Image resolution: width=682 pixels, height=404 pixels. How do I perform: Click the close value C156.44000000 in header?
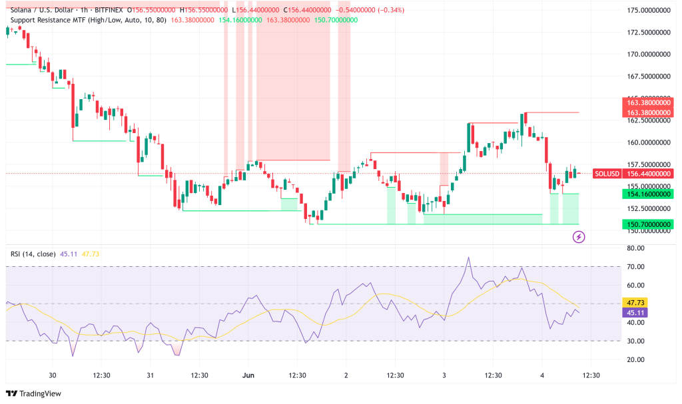click(307, 10)
